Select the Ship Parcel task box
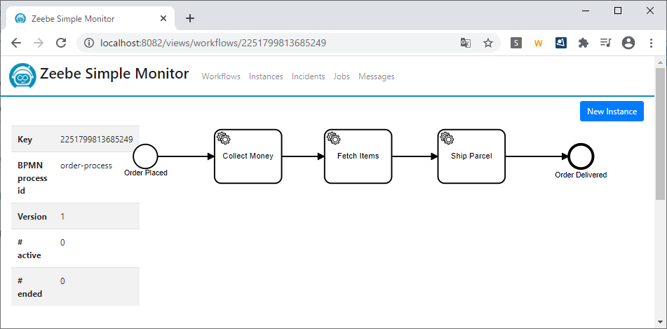 tap(471, 156)
